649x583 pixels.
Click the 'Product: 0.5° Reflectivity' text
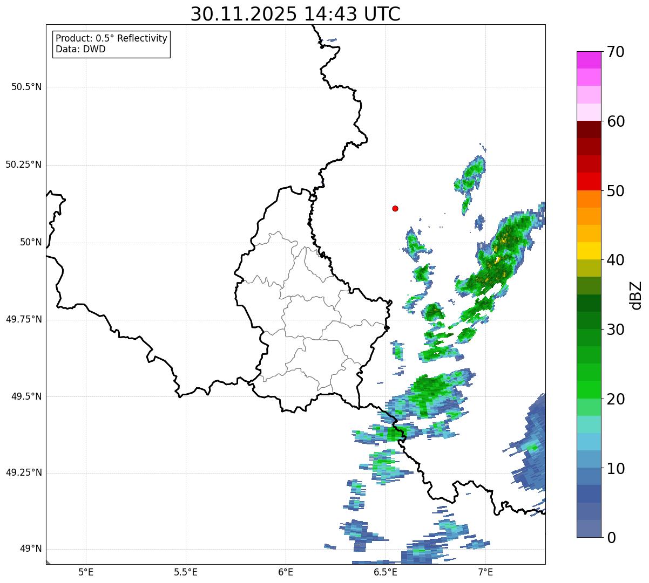(111, 39)
